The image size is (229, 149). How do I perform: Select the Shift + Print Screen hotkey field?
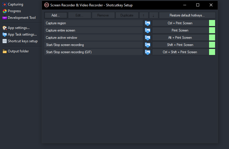(180, 45)
